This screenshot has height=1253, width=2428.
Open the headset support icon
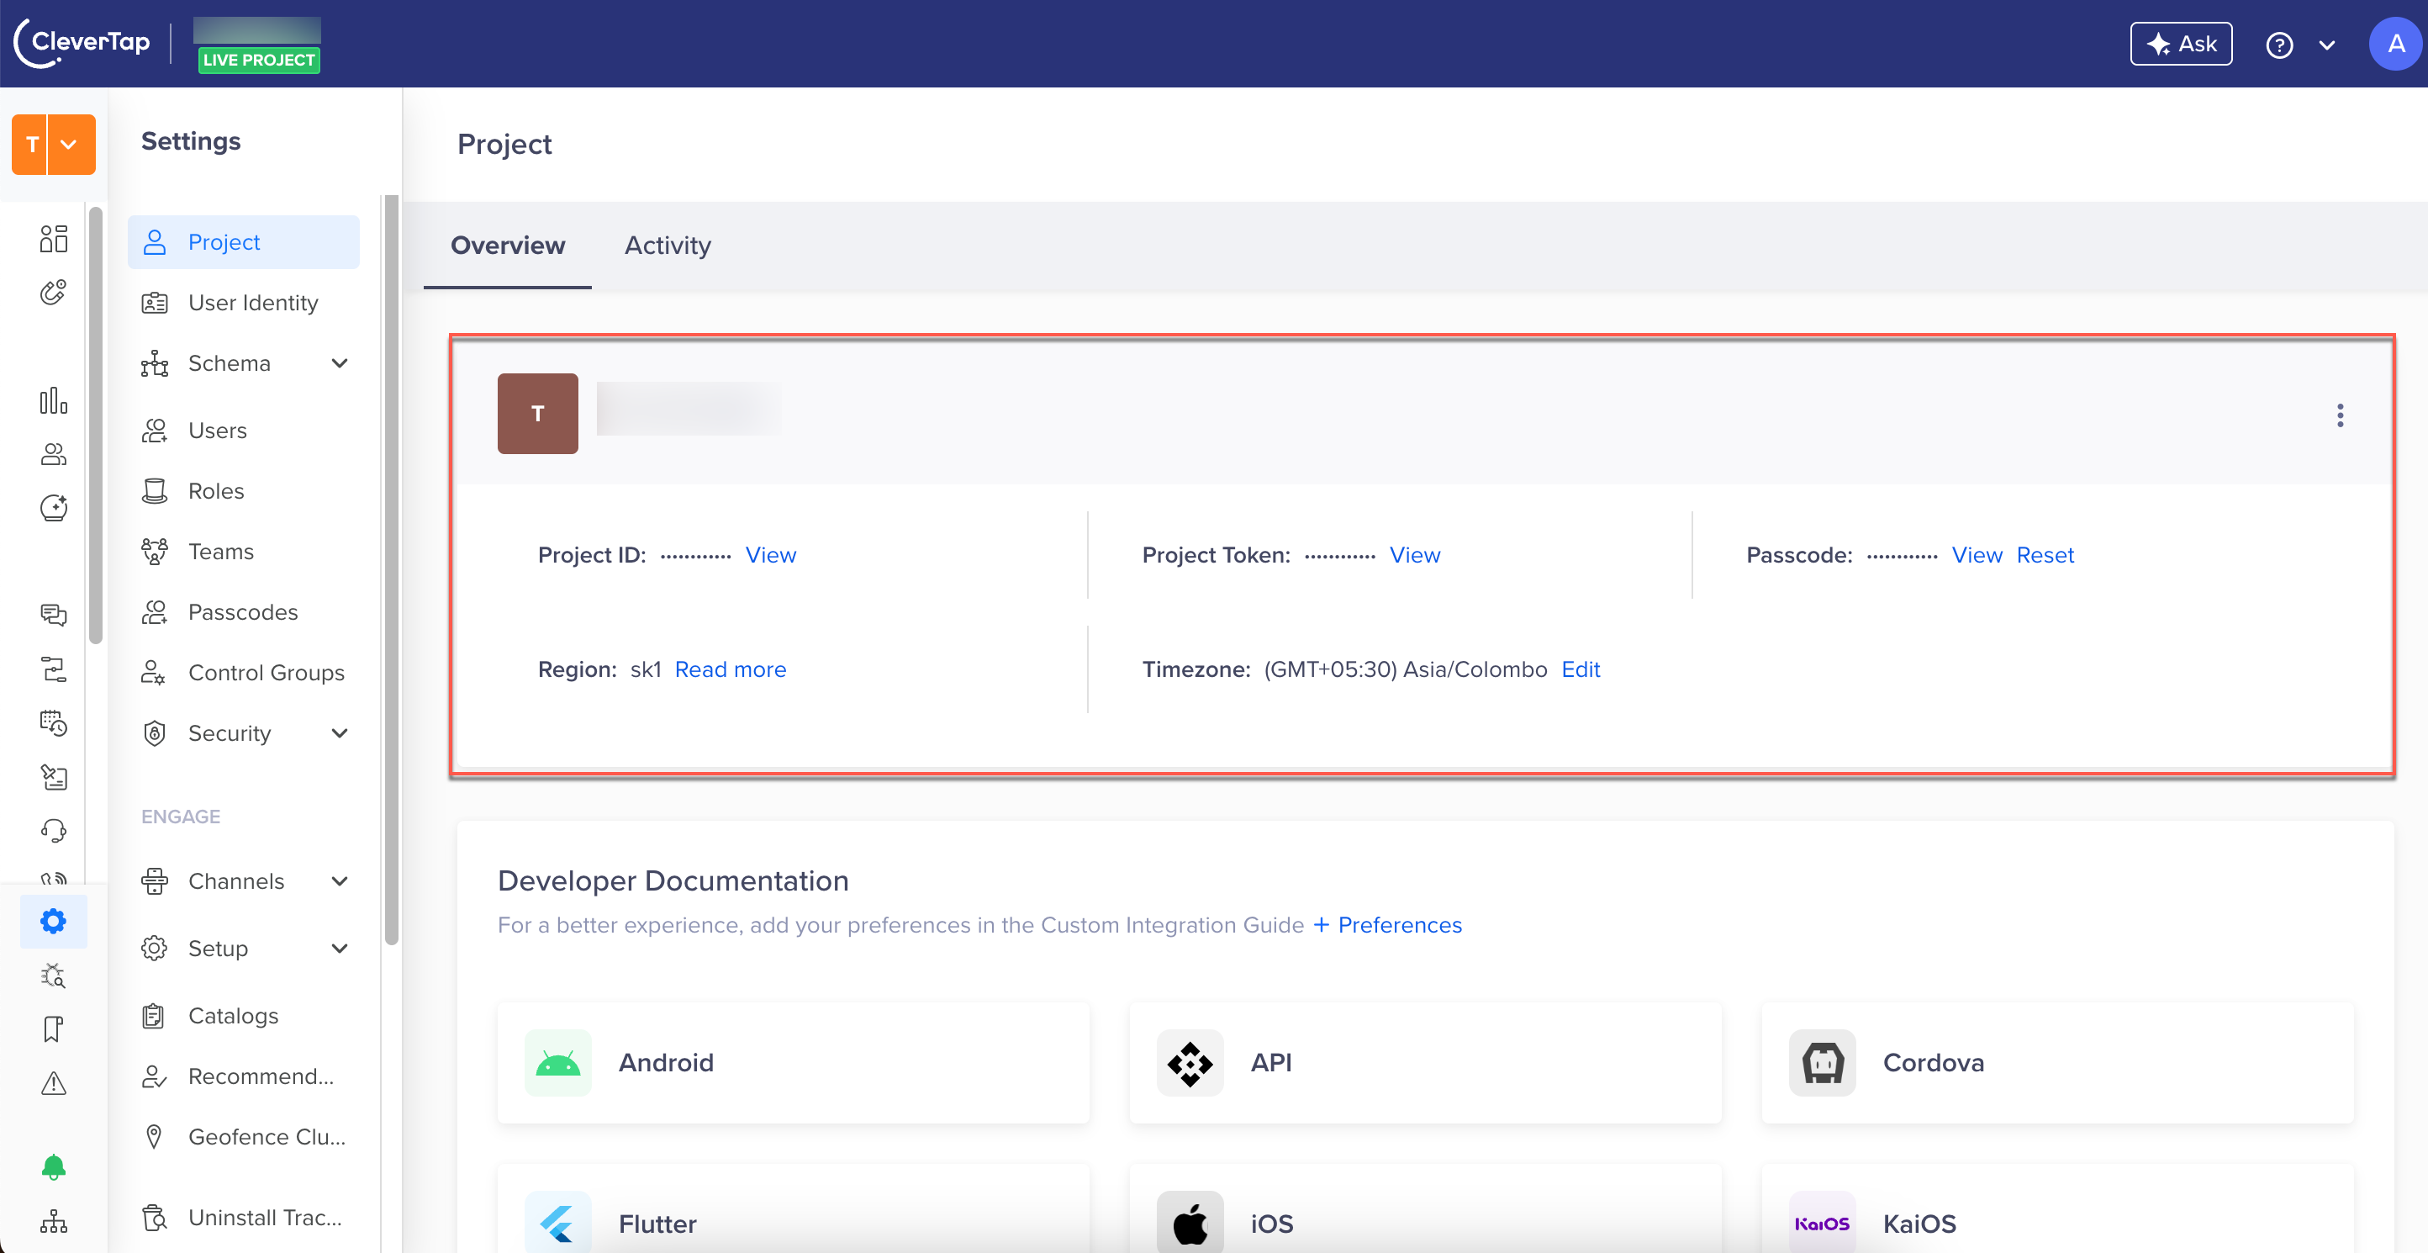click(x=54, y=831)
